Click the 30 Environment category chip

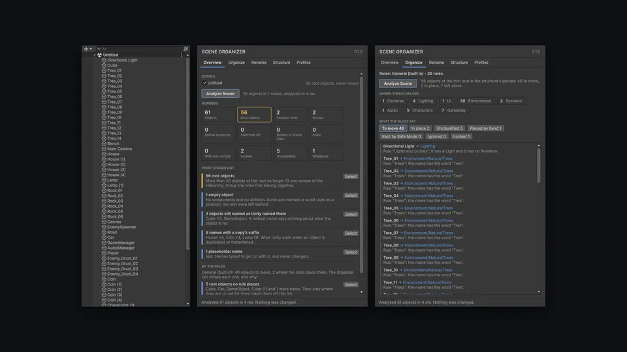coord(475,101)
